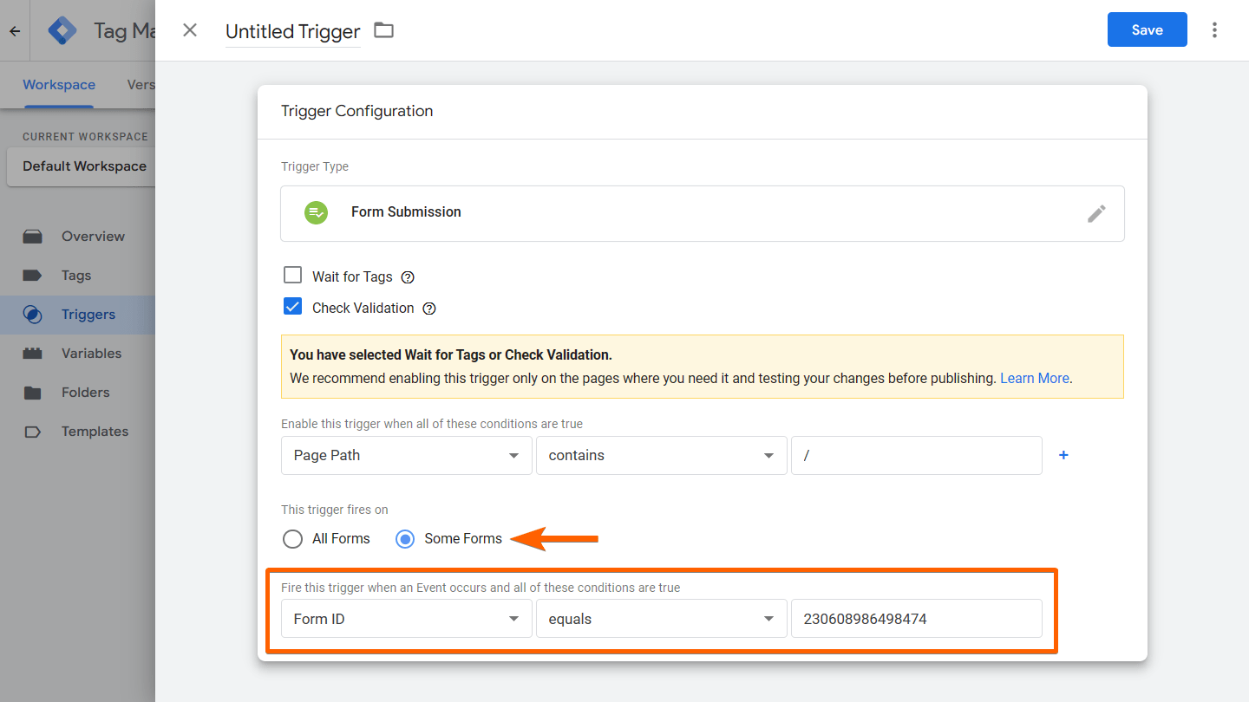1249x702 pixels.
Task: Open the Page Path variable dropdown
Action: point(406,455)
